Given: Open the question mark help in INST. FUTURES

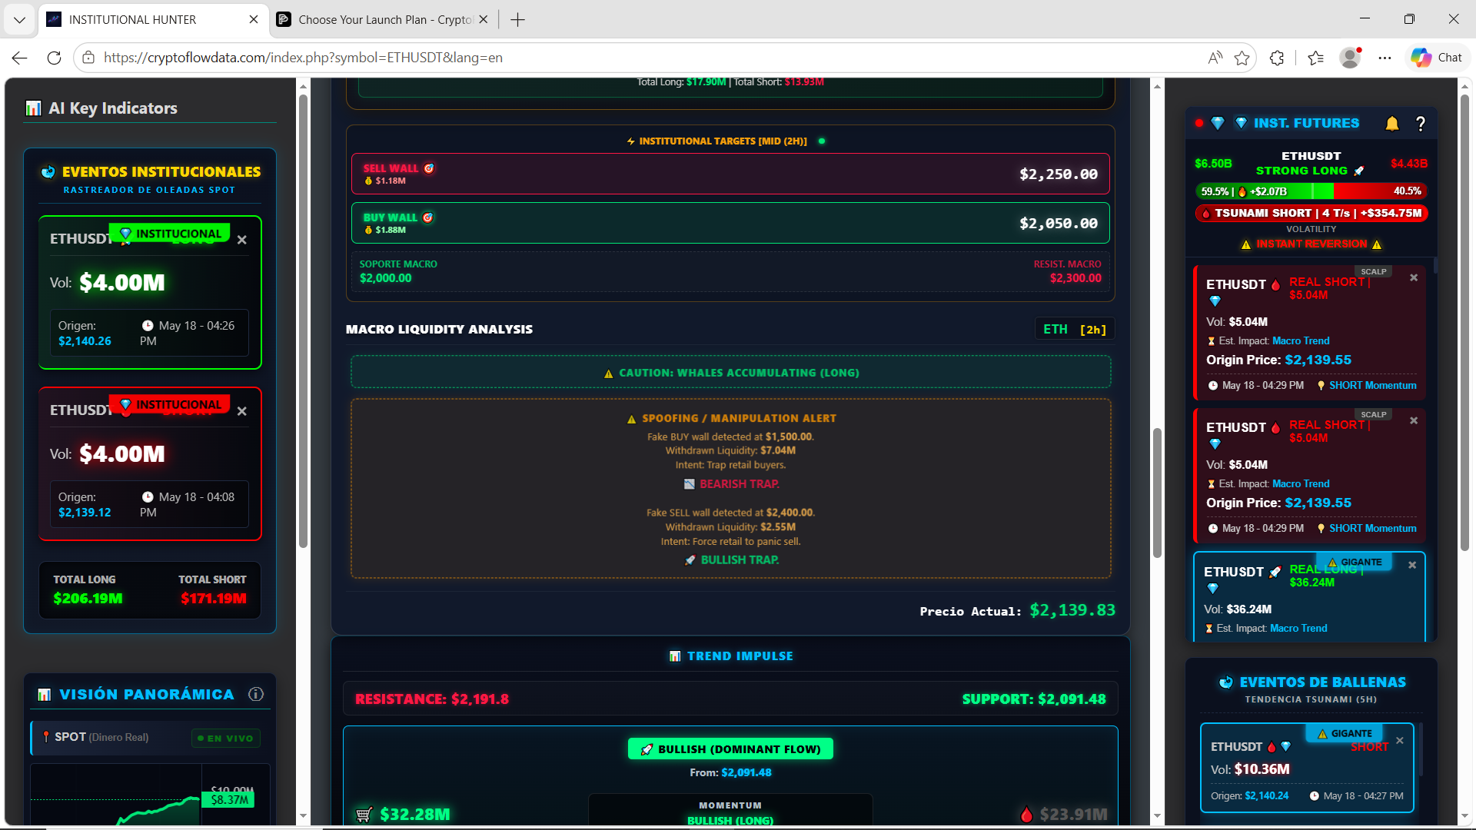Looking at the screenshot, I should tap(1421, 124).
